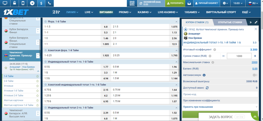Click the desktop monitor icon in top bar
Viewport: 263px width, 121px height.
point(5,3)
